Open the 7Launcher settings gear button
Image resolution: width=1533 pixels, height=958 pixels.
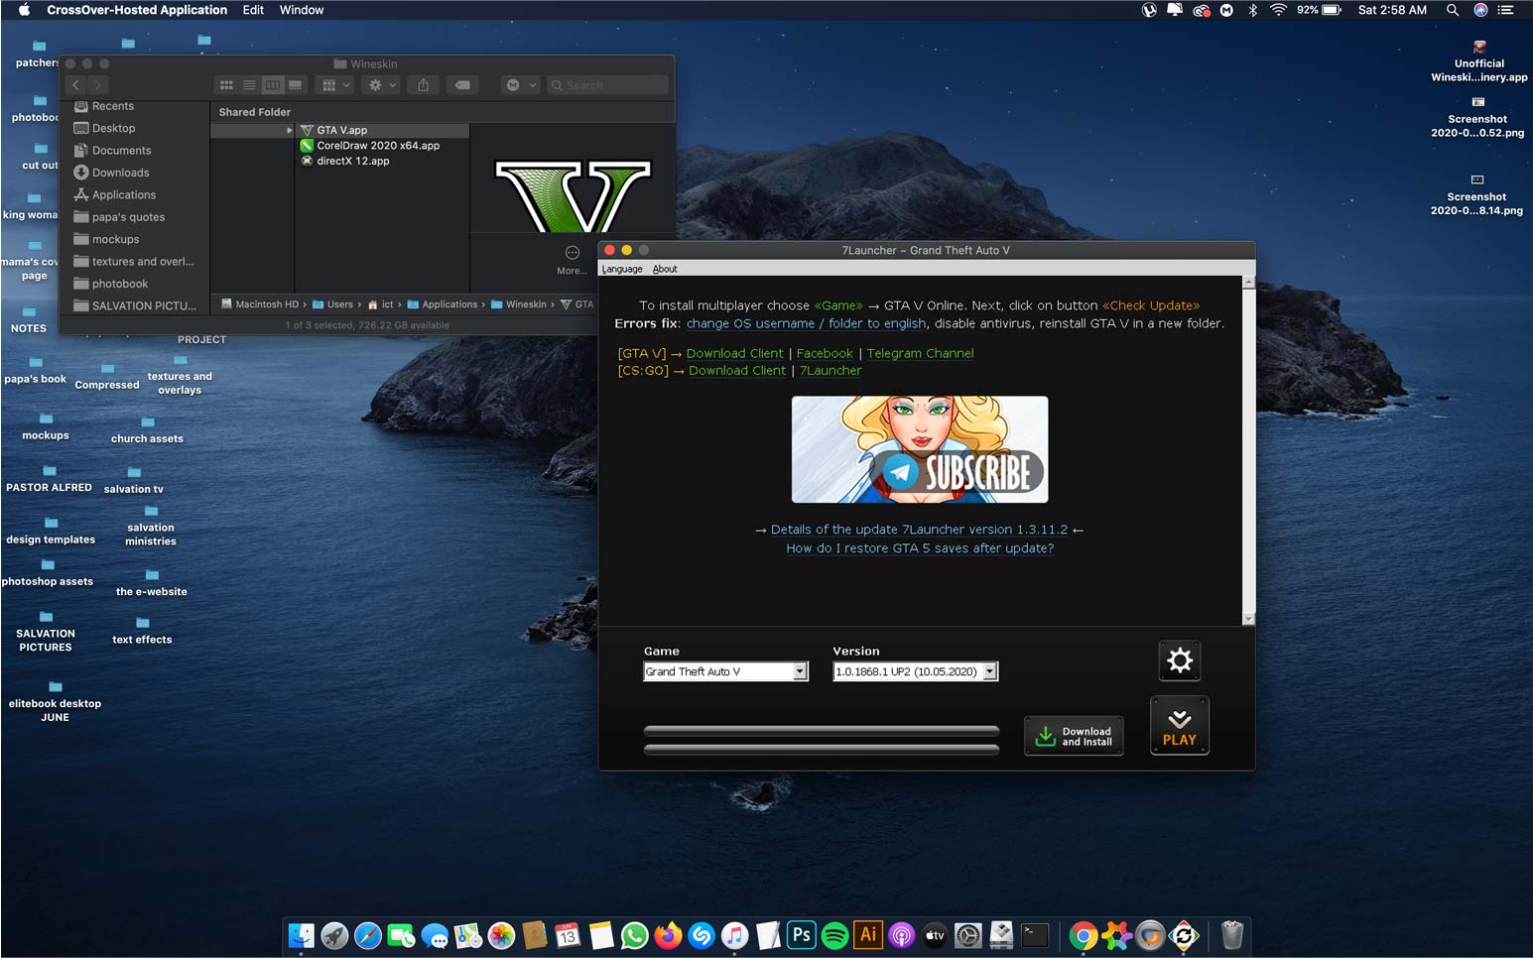[x=1179, y=660]
